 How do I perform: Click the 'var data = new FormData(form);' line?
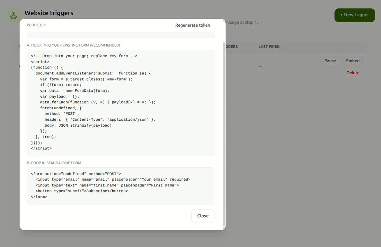point(74,91)
